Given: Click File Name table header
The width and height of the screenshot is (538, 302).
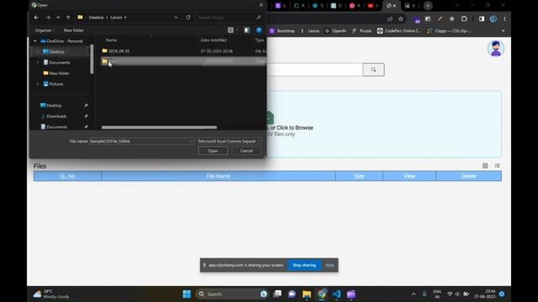Looking at the screenshot, I should click(x=219, y=176).
